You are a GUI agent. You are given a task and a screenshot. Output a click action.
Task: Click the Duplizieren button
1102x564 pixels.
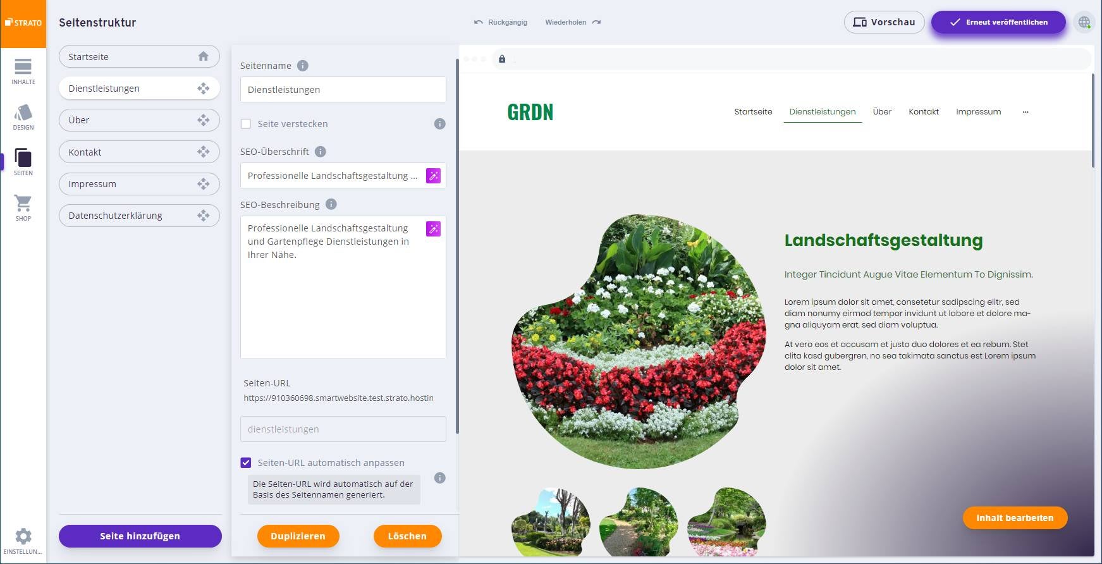coord(298,536)
